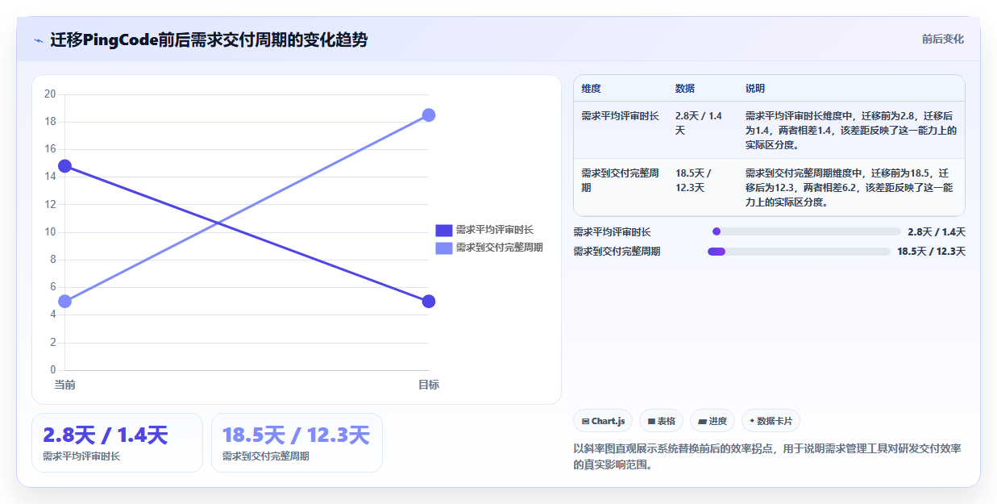The image size is (997, 504).
Task: Click the 需求到交付完整周期 legend label
Action: [500, 248]
